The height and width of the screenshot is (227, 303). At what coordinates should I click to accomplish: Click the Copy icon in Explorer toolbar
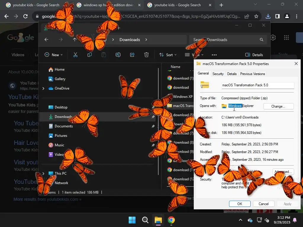89,55
